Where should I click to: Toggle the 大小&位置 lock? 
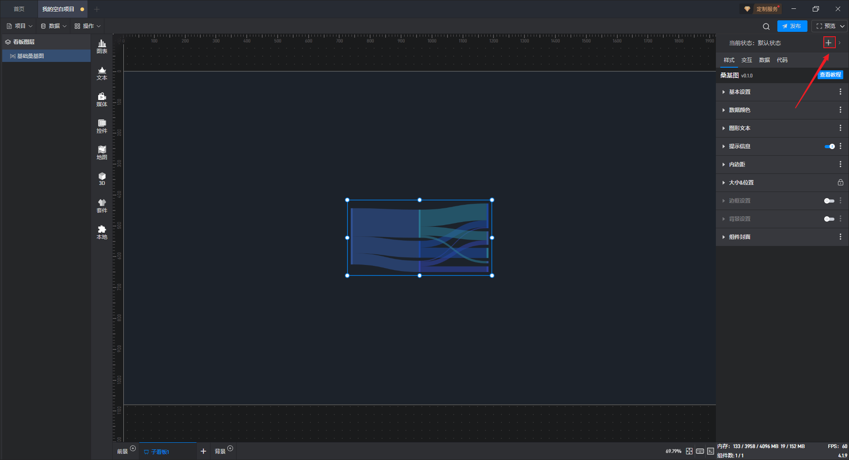(841, 182)
